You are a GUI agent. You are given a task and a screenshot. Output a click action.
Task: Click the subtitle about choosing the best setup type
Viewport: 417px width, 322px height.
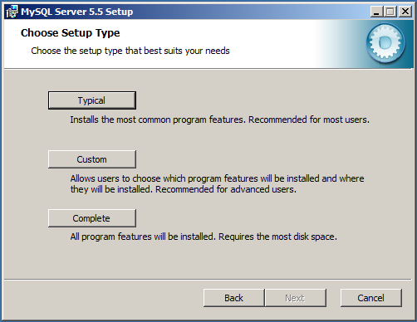tap(130, 51)
